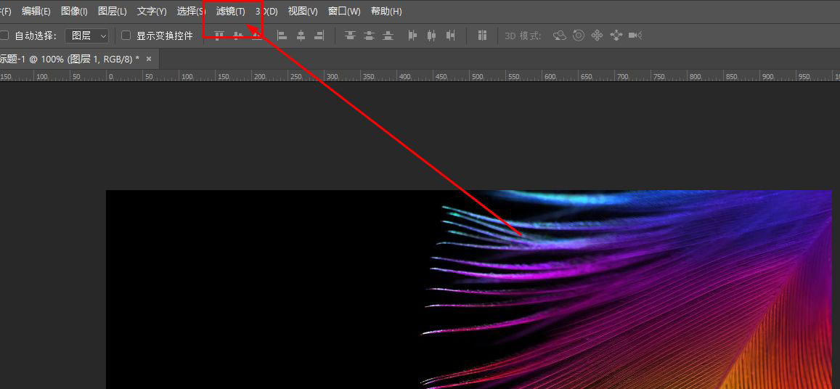Click the horizontal ruler at mark 500
840x389 pixels.
478,75
